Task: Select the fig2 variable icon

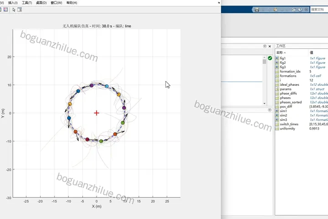Action: coord(277,63)
